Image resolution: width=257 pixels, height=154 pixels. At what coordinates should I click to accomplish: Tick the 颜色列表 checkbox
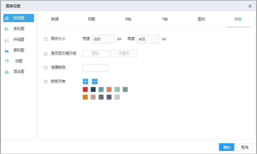46,81
